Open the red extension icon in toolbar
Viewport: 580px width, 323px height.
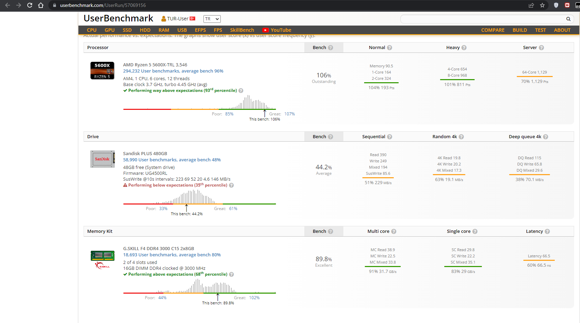click(x=567, y=5)
